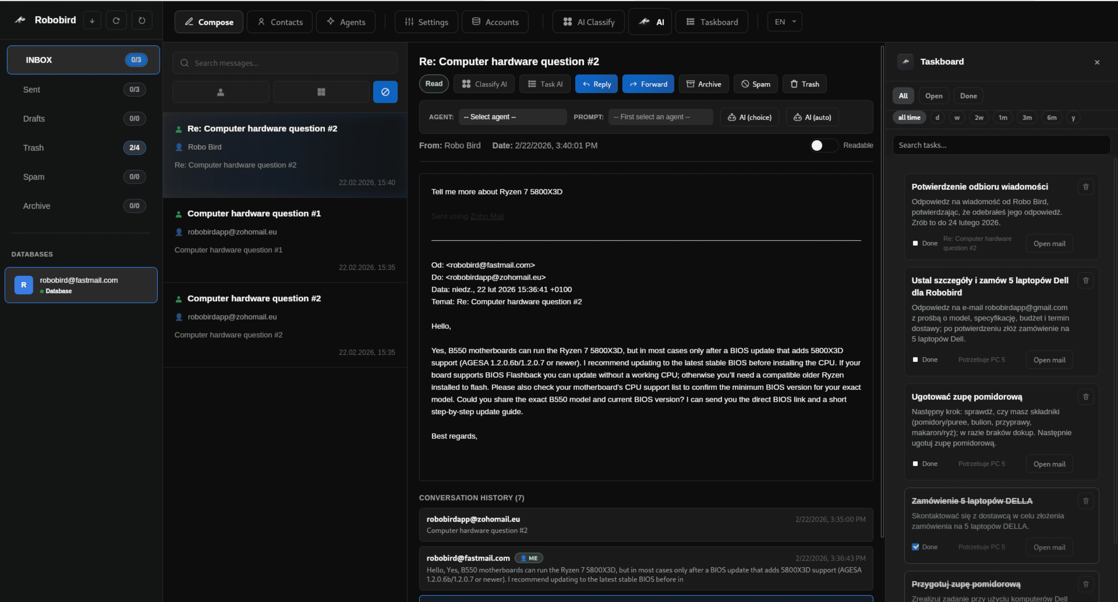Open the EN language dropdown
The image size is (1118, 602).
[x=784, y=22]
